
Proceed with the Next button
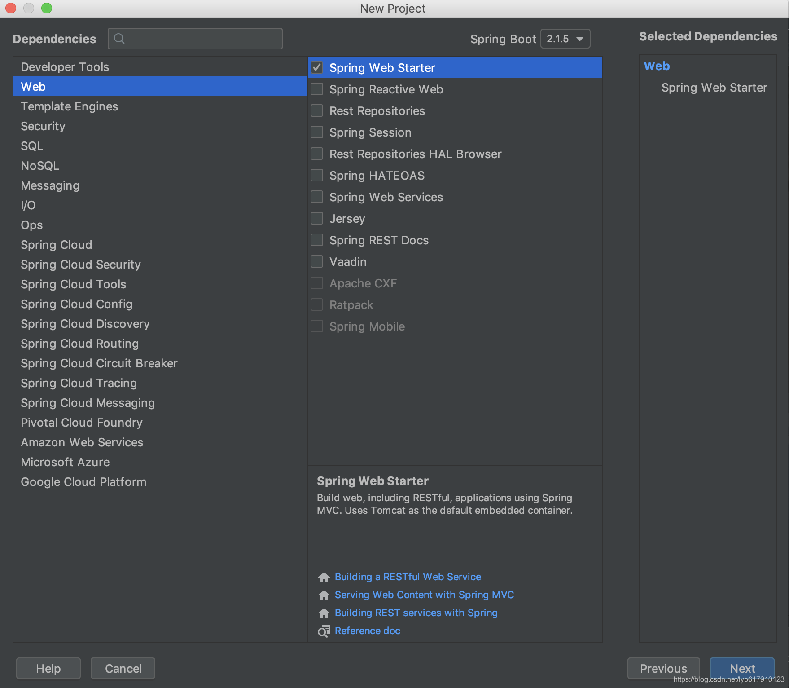click(x=742, y=668)
